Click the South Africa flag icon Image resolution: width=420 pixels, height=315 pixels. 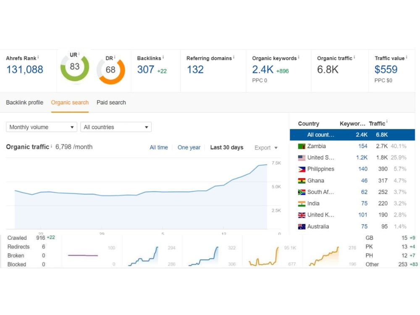pyautogui.click(x=302, y=192)
